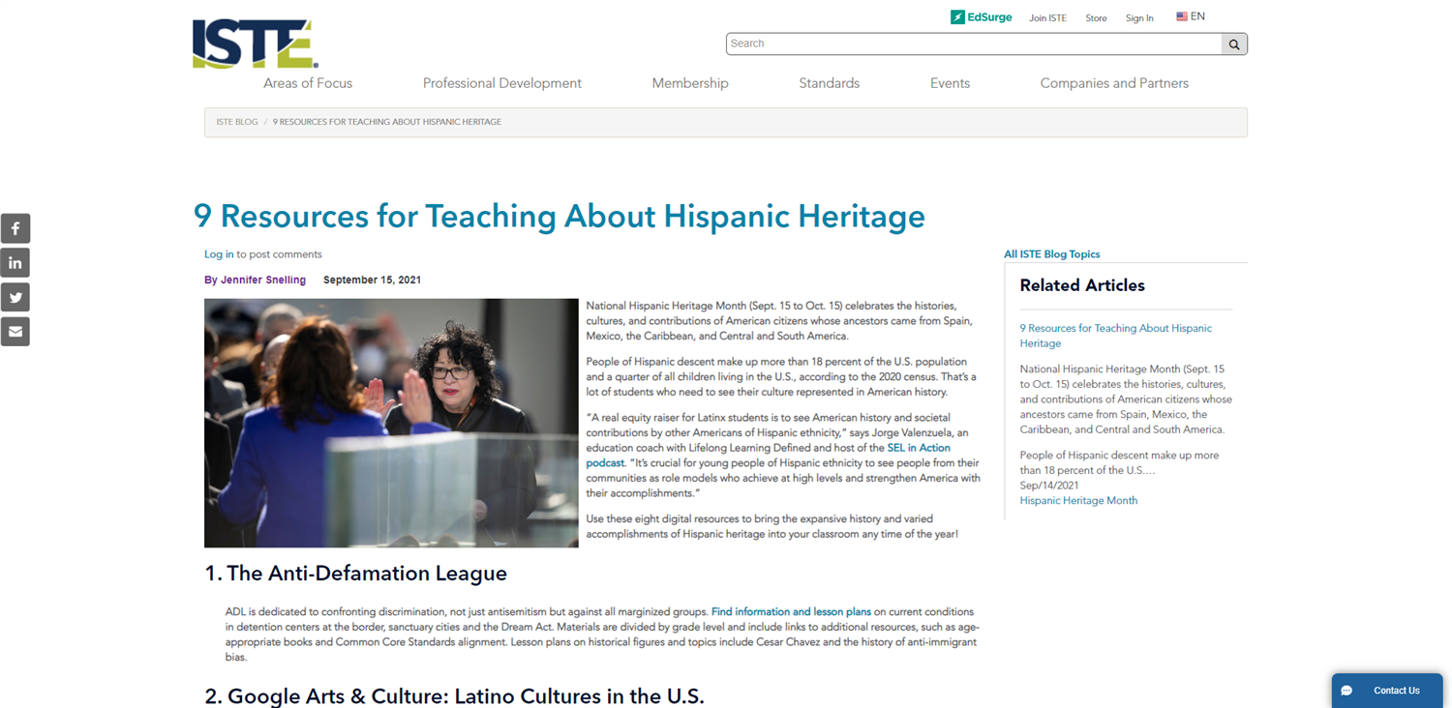
Task: Click the article header photo
Action: (x=391, y=423)
